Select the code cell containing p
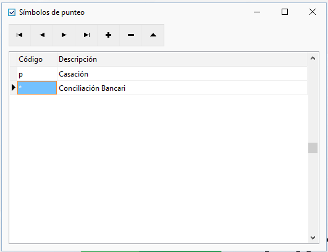328x252 pixels. [37, 74]
